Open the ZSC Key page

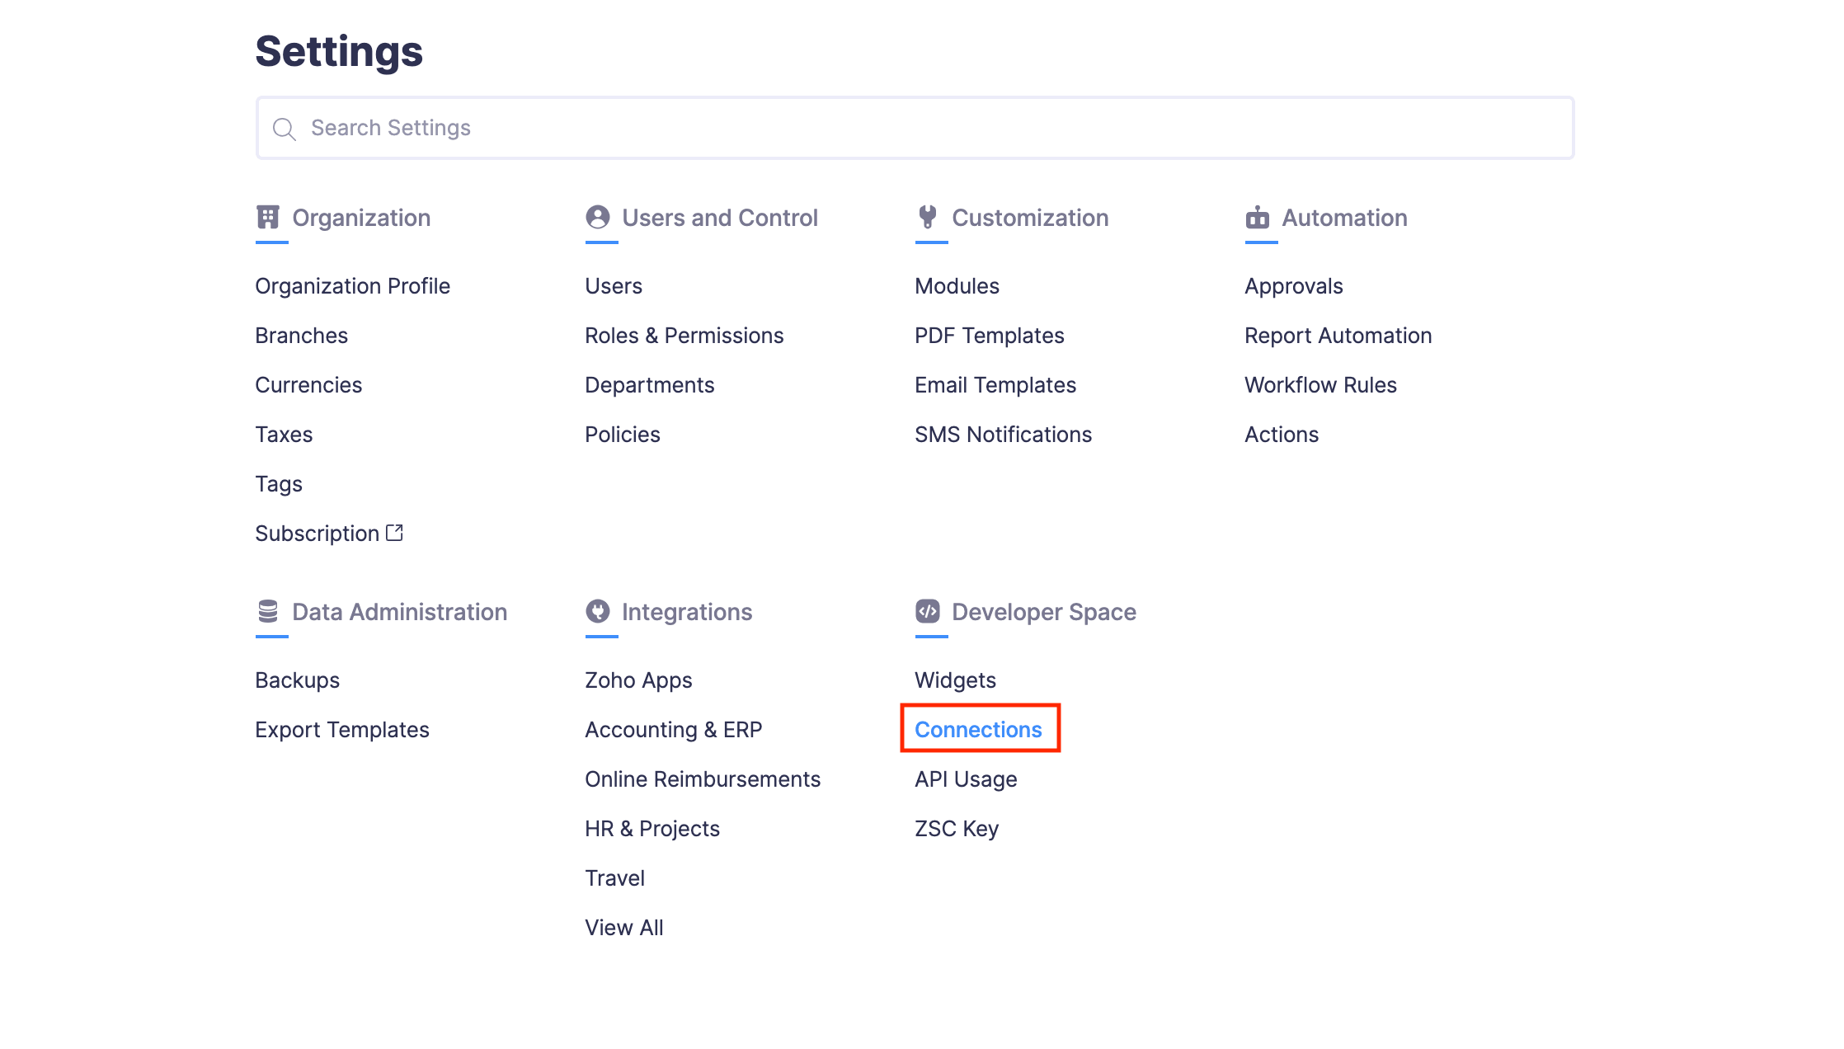(957, 829)
